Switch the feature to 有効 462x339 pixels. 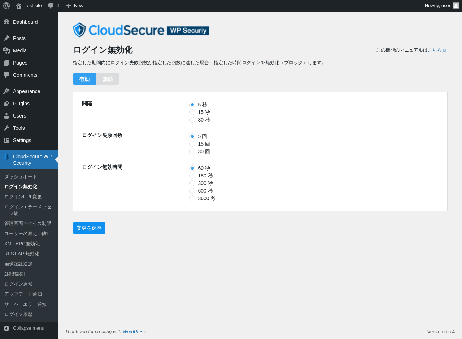84,79
